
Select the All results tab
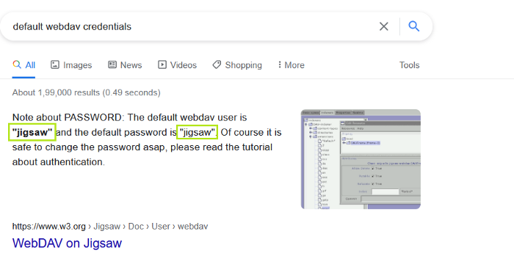coord(24,65)
